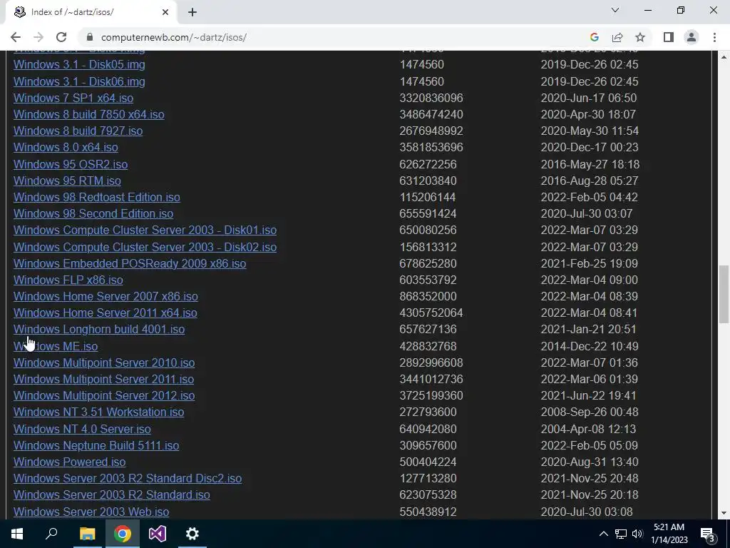
Task: Open Windows 8.0 x64.iso link
Action: click(x=66, y=147)
